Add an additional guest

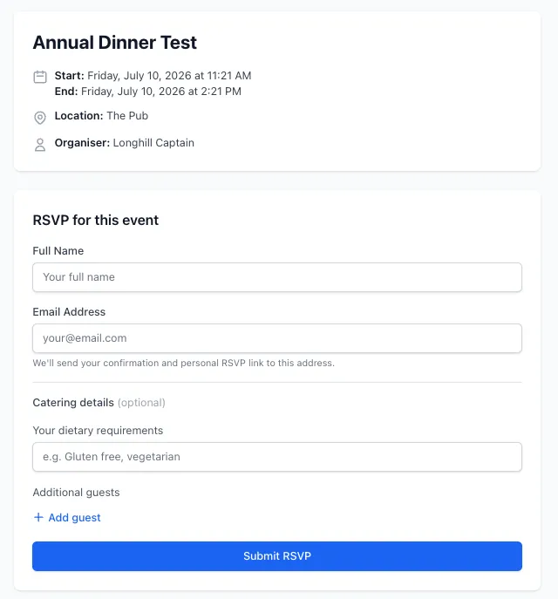[67, 517]
